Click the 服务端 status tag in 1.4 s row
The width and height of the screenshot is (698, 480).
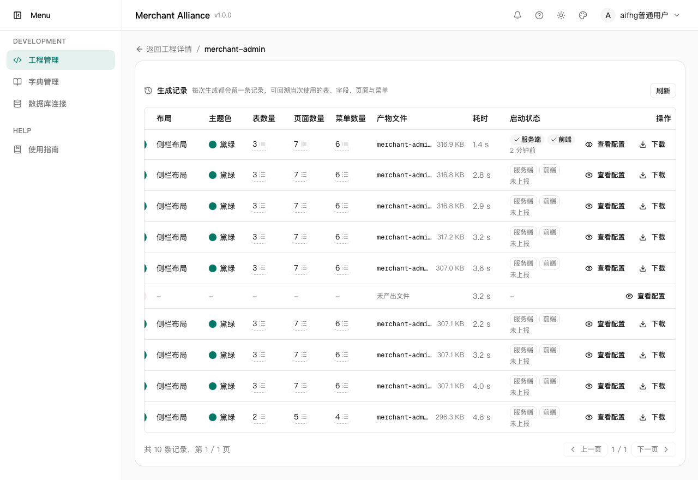click(x=527, y=140)
